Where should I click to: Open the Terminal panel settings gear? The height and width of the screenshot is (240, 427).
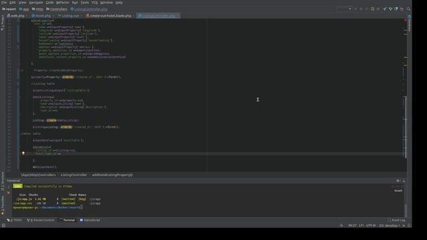(398, 181)
